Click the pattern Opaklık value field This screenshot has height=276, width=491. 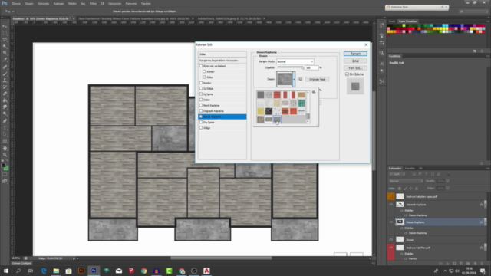[311, 67]
